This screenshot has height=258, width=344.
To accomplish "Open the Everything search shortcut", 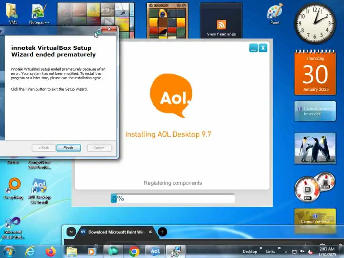I will point(13,189).
